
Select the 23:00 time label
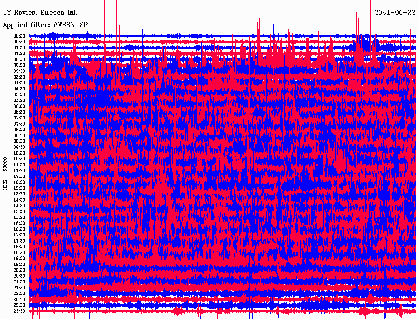click(19, 306)
